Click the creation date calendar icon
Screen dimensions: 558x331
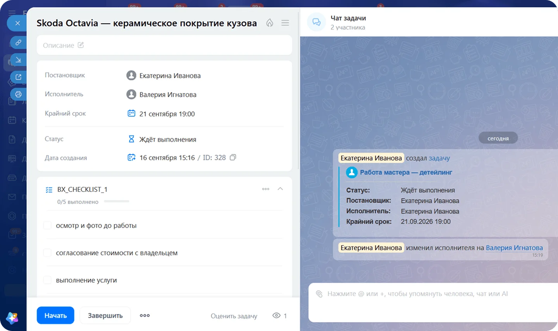[x=131, y=157]
